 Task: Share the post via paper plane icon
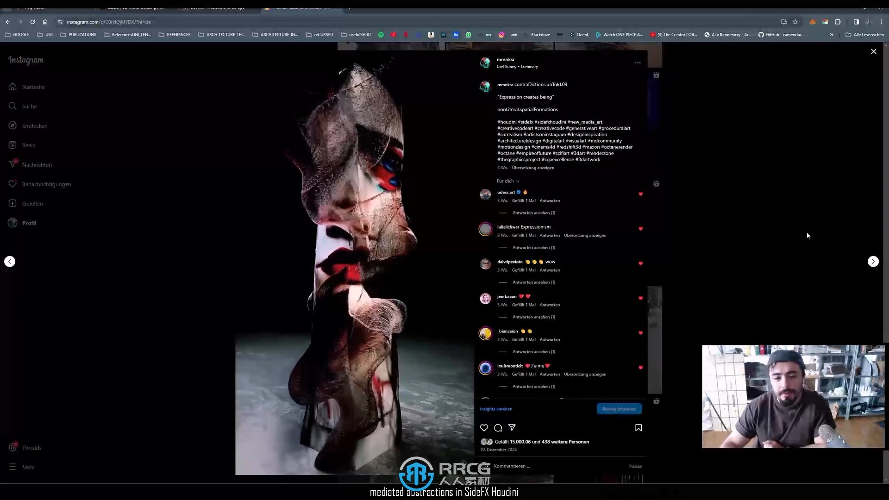click(x=512, y=428)
